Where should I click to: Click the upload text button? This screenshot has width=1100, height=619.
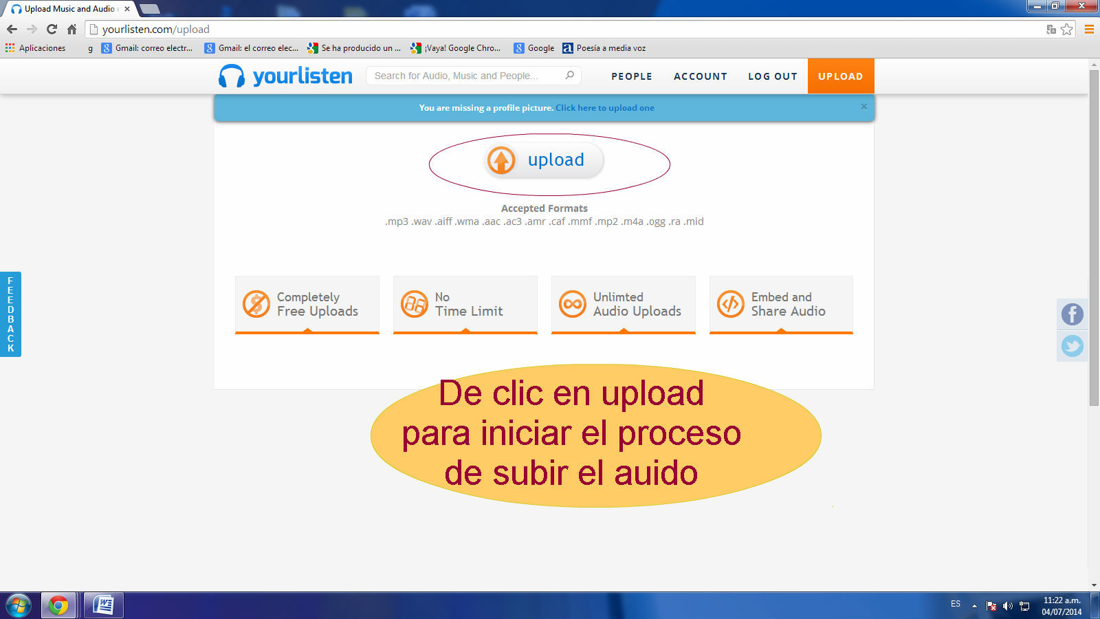(544, 160)
